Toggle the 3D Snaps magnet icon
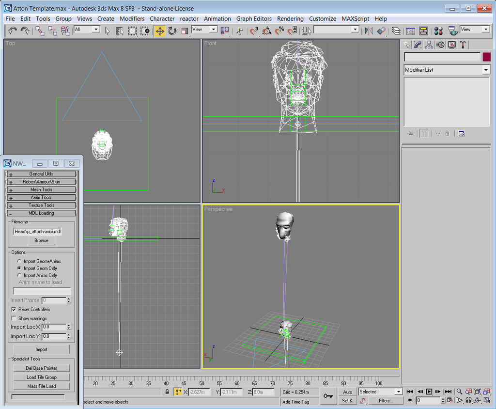This screenshot has height=409, width=496. (254, 31)
